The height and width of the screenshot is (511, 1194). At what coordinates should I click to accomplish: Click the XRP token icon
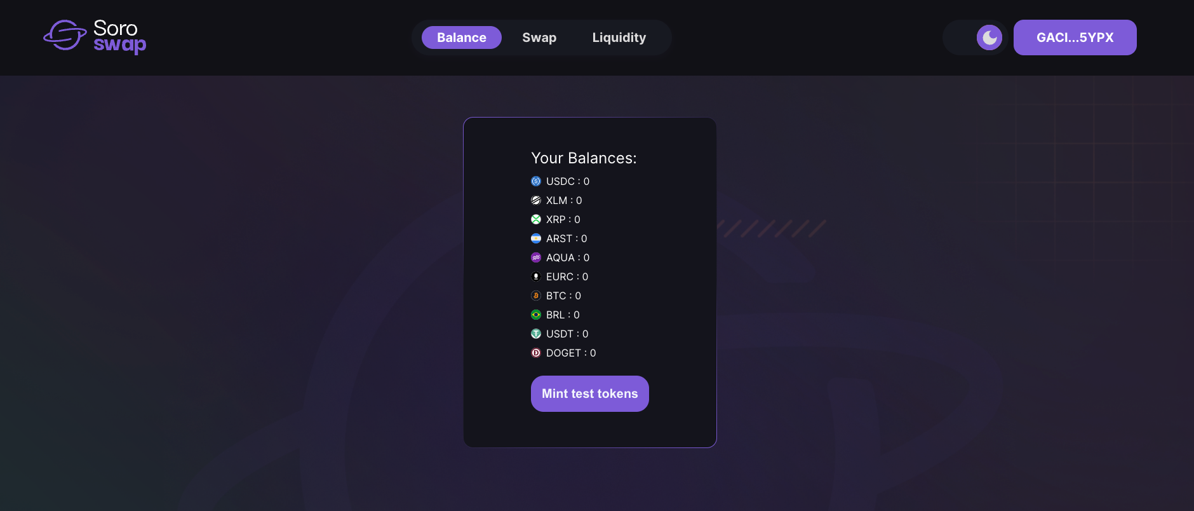pyautogui.click(x=536, y=219)
